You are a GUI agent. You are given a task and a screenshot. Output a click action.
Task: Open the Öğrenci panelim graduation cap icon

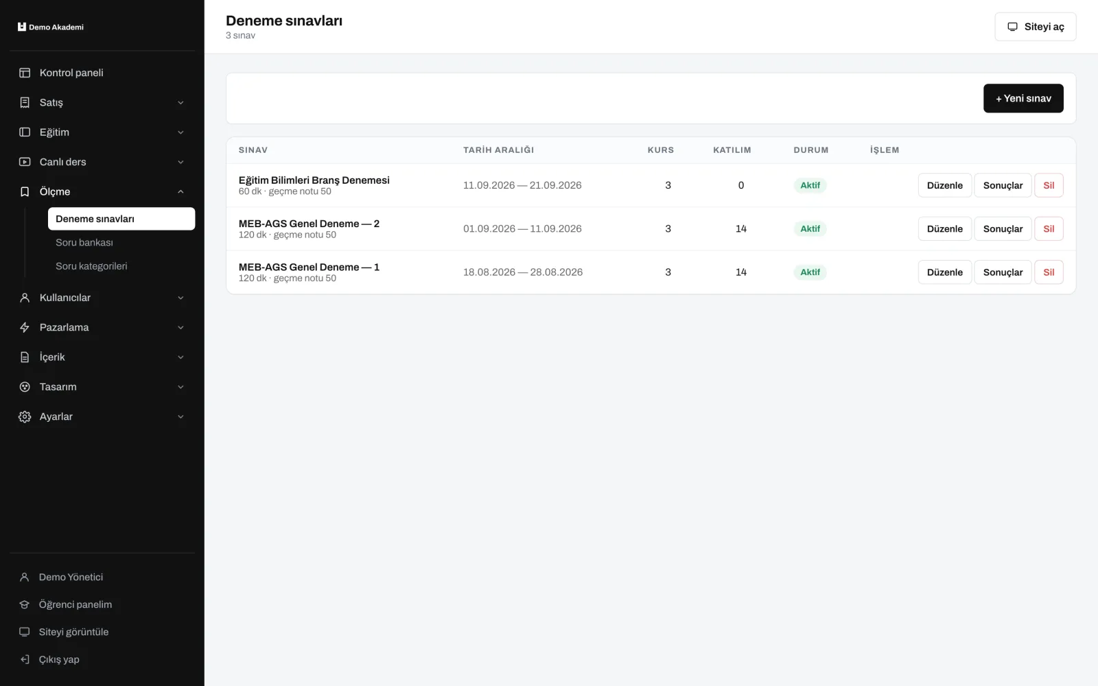point(25,604)
